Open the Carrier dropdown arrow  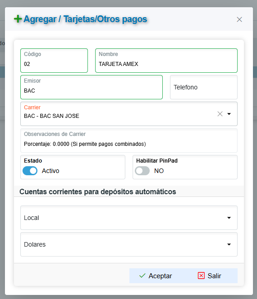229,114
